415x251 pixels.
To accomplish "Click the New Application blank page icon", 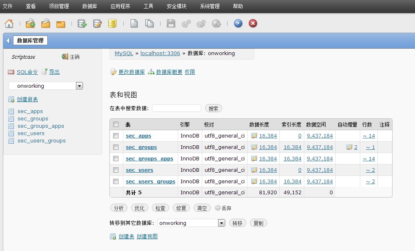I will click(134, 23).
